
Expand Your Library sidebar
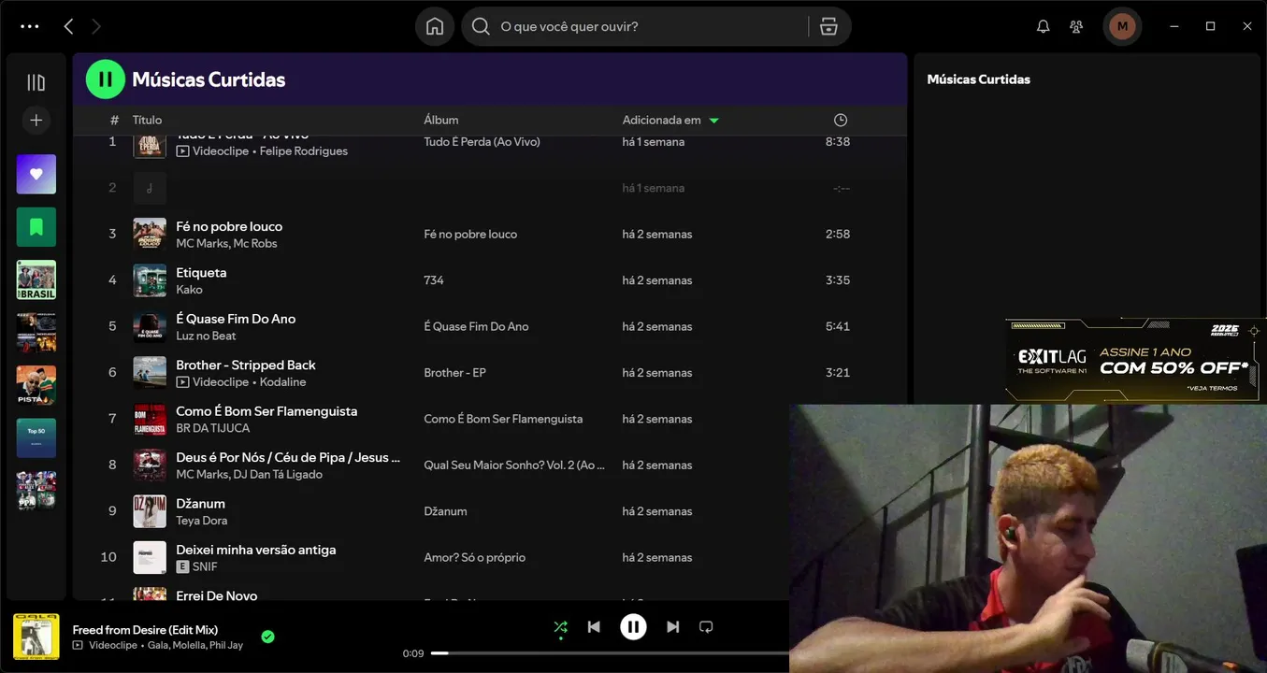[x=36, y=82]
